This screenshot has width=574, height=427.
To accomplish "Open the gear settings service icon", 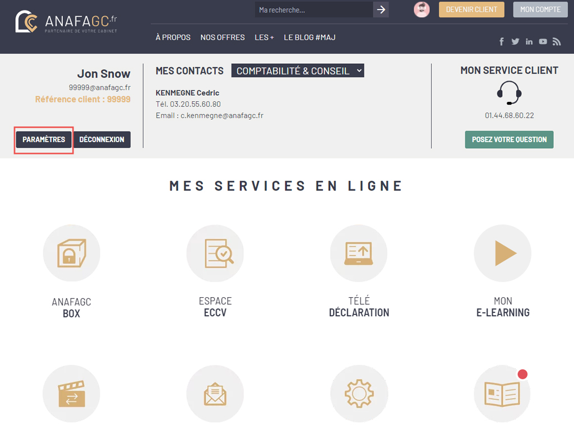I will click(359, 394).
